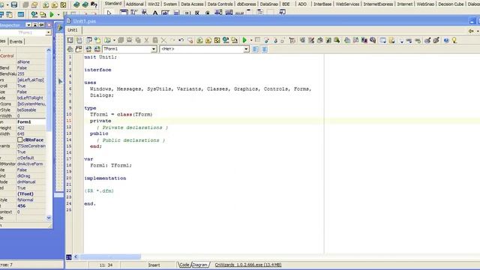This screenshot has width=480, height=270.
Task: Close the Object Inspector panel
Action: pyautogui.click(x=49, y=25)
